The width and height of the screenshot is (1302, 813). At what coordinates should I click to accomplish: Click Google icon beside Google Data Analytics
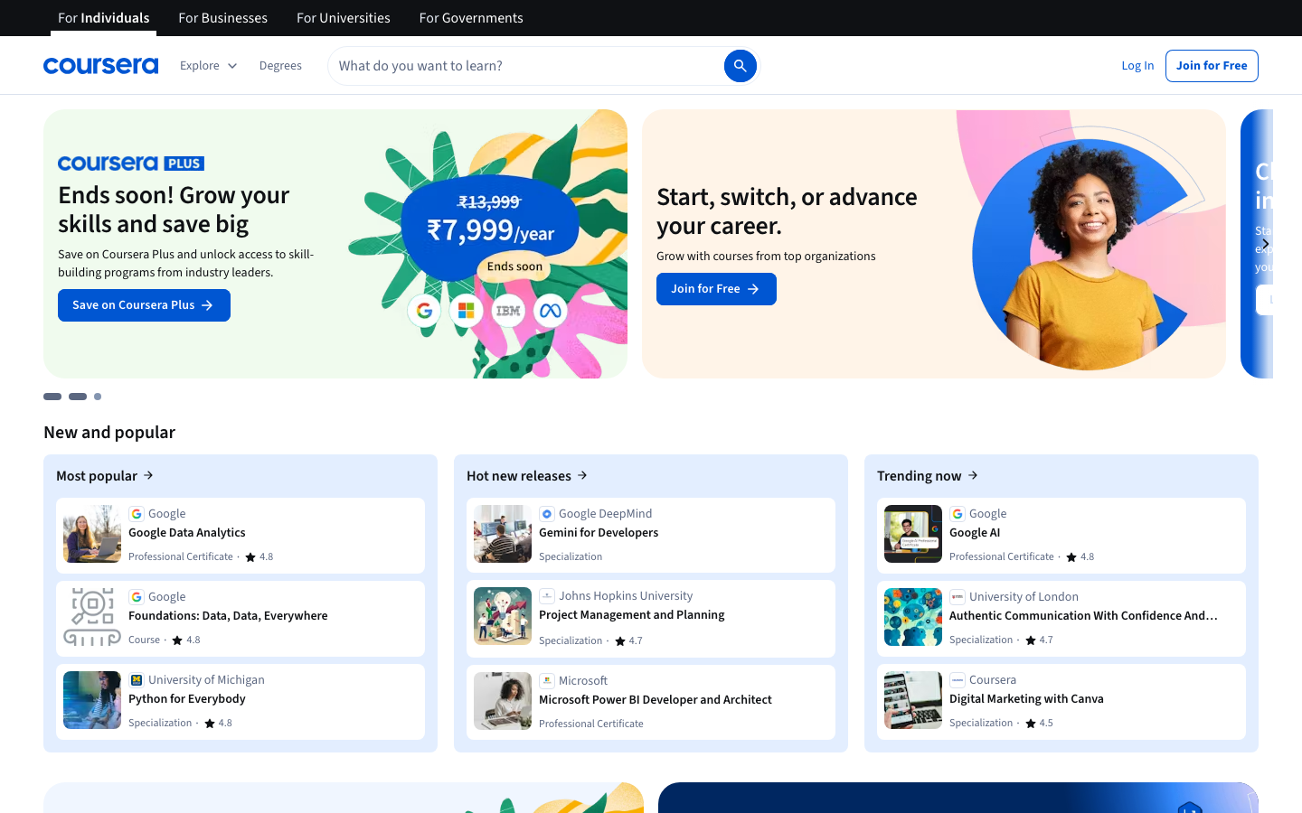pyautogui.click(x=137, y=514)
